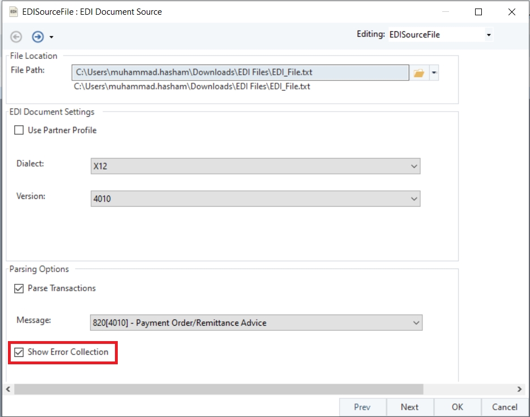Click the horizontal scrollbar right arrow
The width and height of the screenshot is (530, 417).
[x=519, y=389]
